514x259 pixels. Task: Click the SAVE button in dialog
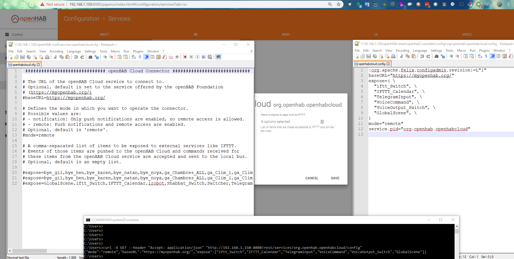pyautogui.click(x=335, y=178)
